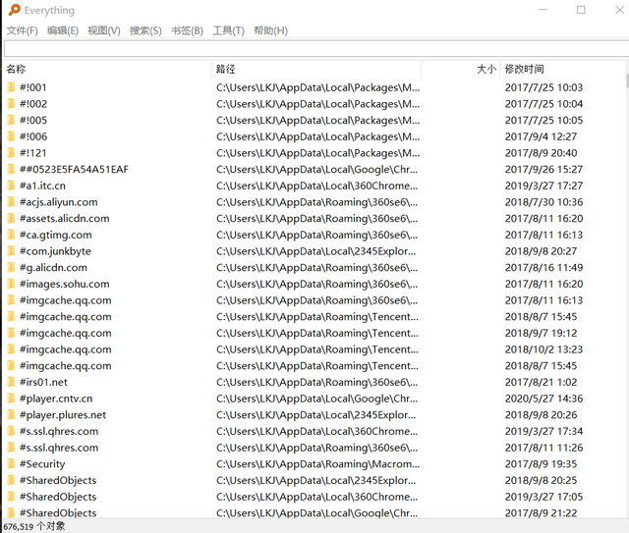This screenshot has width=629, height=533.
Task: Open the 视图(V) menu
Action: pos(104,30)
